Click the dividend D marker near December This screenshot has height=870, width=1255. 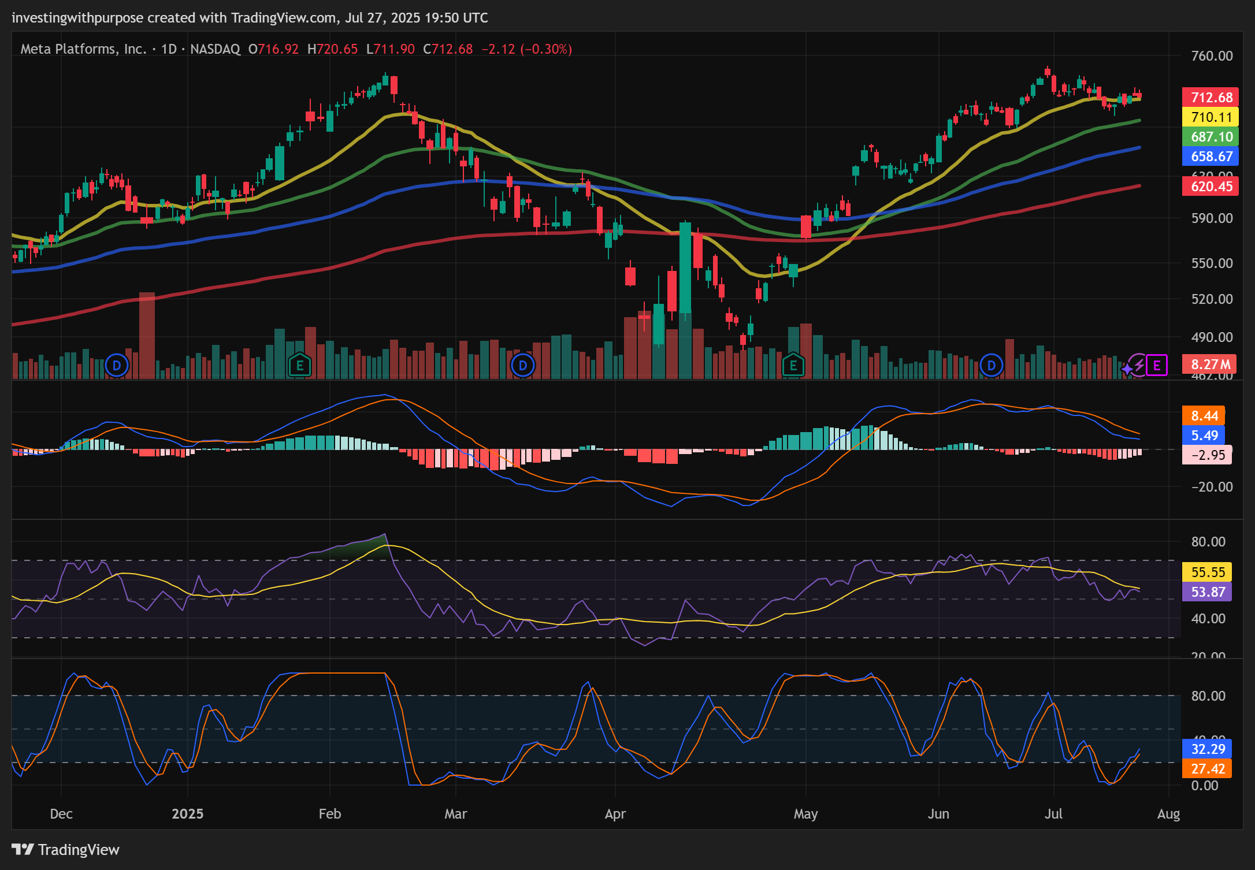[x=117, y=365]
